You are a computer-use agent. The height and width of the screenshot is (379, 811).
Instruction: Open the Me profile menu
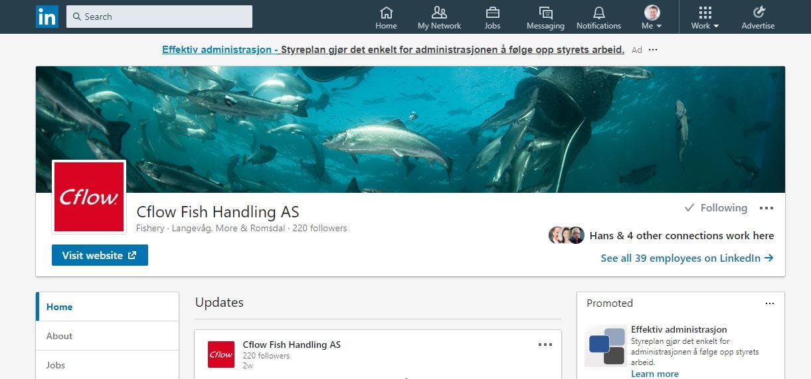pos(652,17)
